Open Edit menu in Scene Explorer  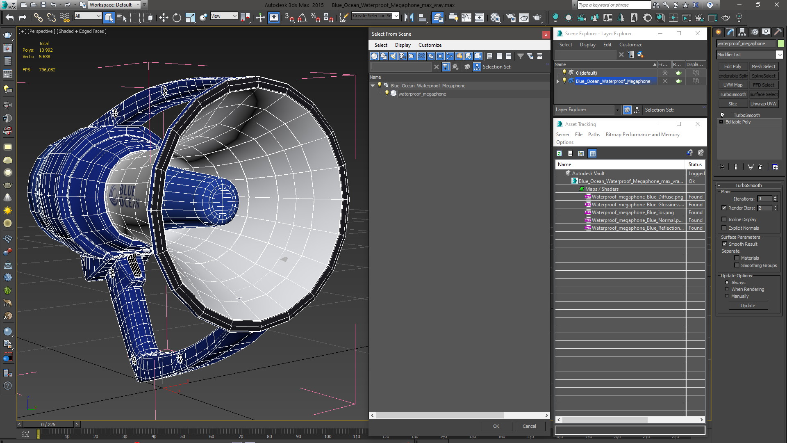point(607,45)
